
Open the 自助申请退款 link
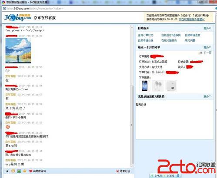tap(193, 35)
